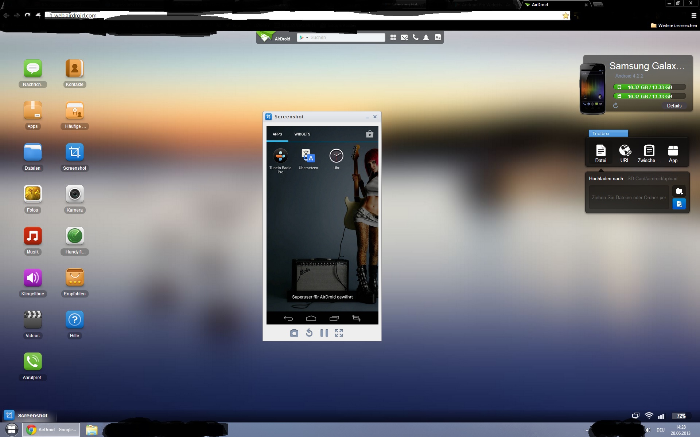Click the file drop area in Toolbox
The height and width of the screenshot is (437, 700).
629,197
